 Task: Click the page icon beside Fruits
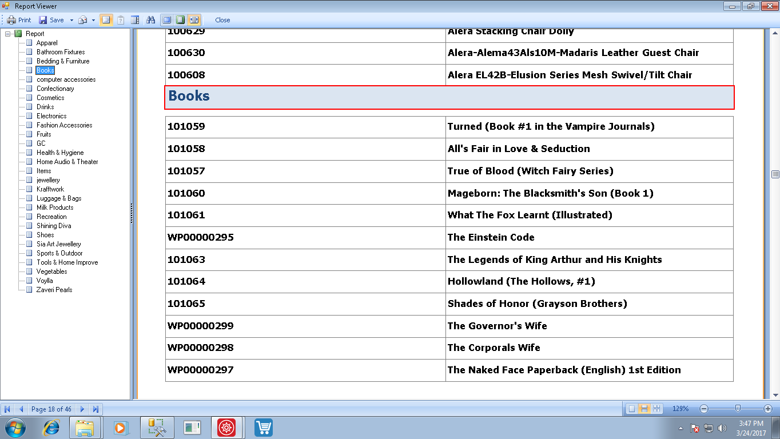point(29,134)
